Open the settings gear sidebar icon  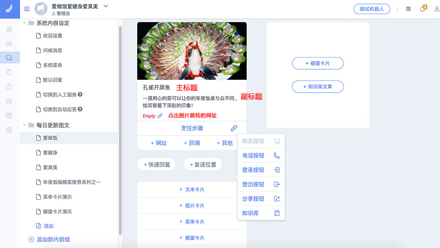click(9, 130)
